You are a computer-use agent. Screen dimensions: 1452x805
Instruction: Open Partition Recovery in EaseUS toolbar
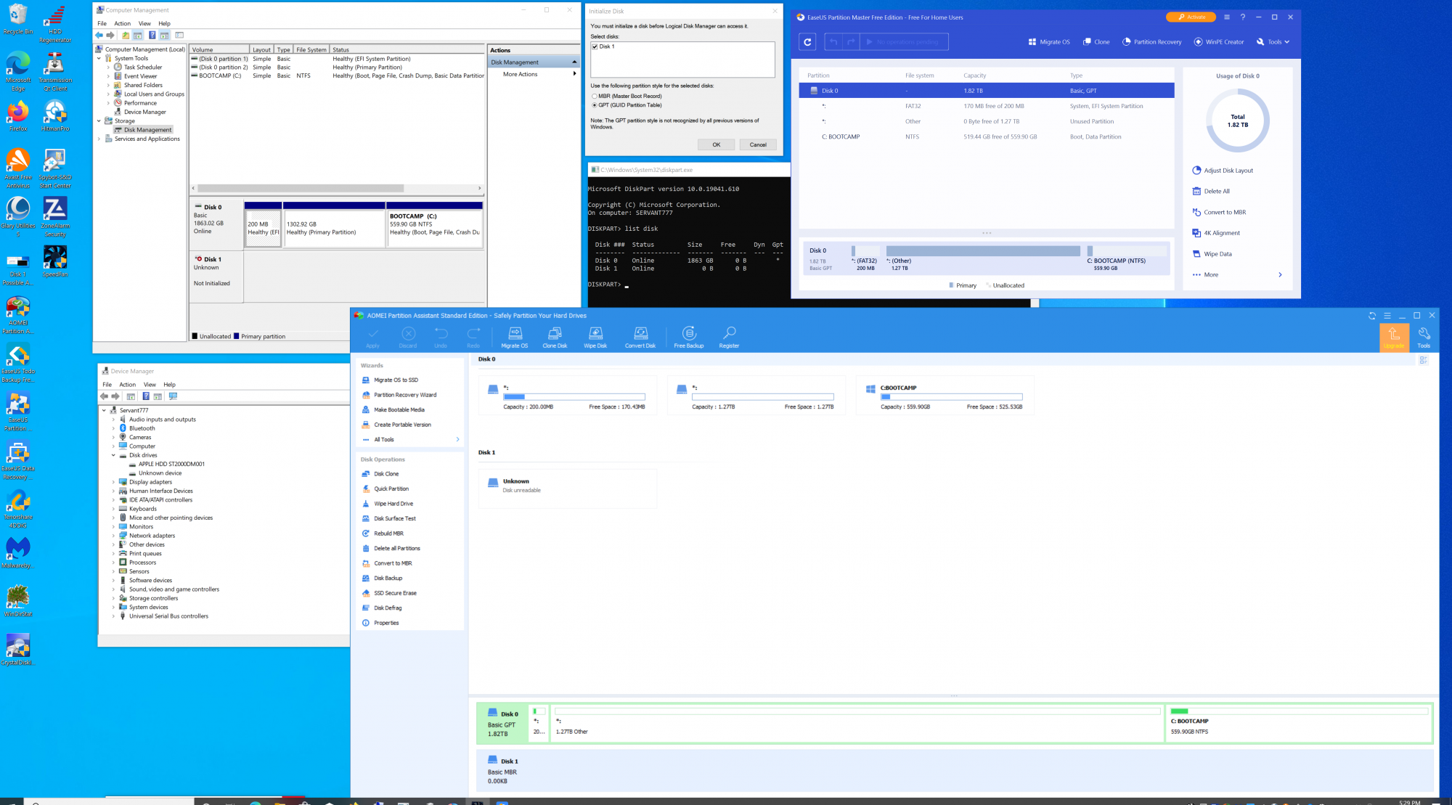point(1152,42)
